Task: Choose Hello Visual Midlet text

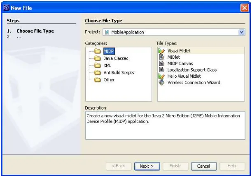Action: [x=184, y=76]
